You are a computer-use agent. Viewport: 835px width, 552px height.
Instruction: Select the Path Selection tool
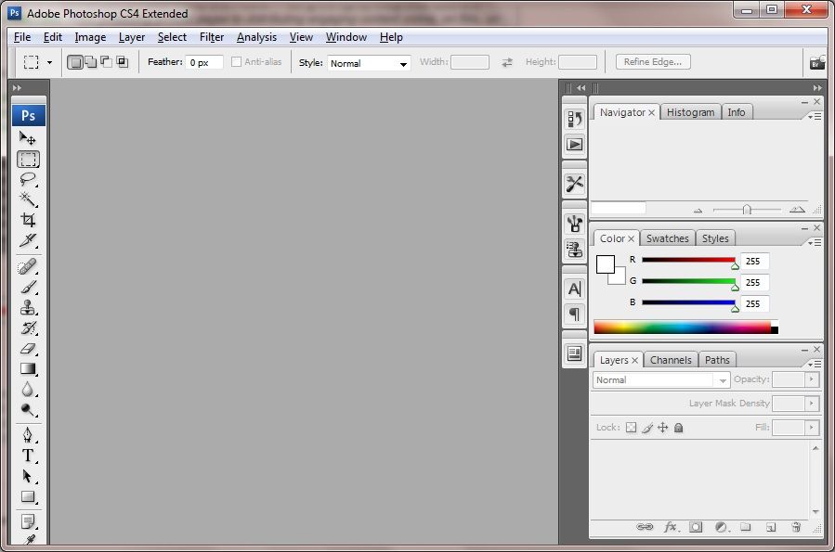coord(28,476)
